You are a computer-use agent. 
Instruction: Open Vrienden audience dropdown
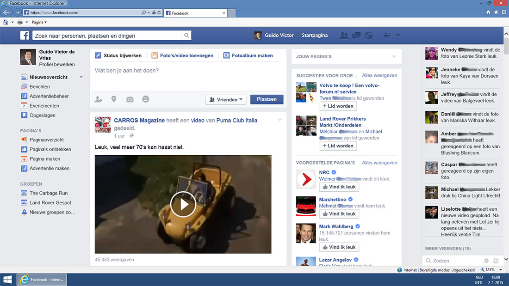click(226, 99)
